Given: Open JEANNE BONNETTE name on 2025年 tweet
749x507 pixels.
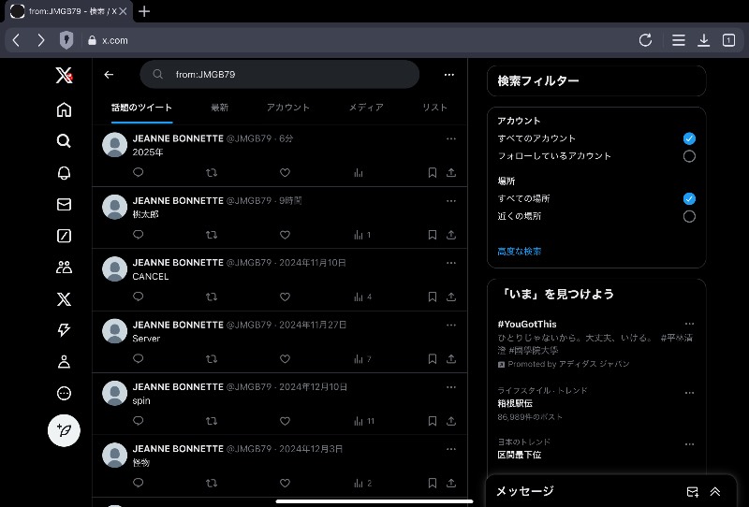Looking at the screenshot, I should (x=178, y=138).
